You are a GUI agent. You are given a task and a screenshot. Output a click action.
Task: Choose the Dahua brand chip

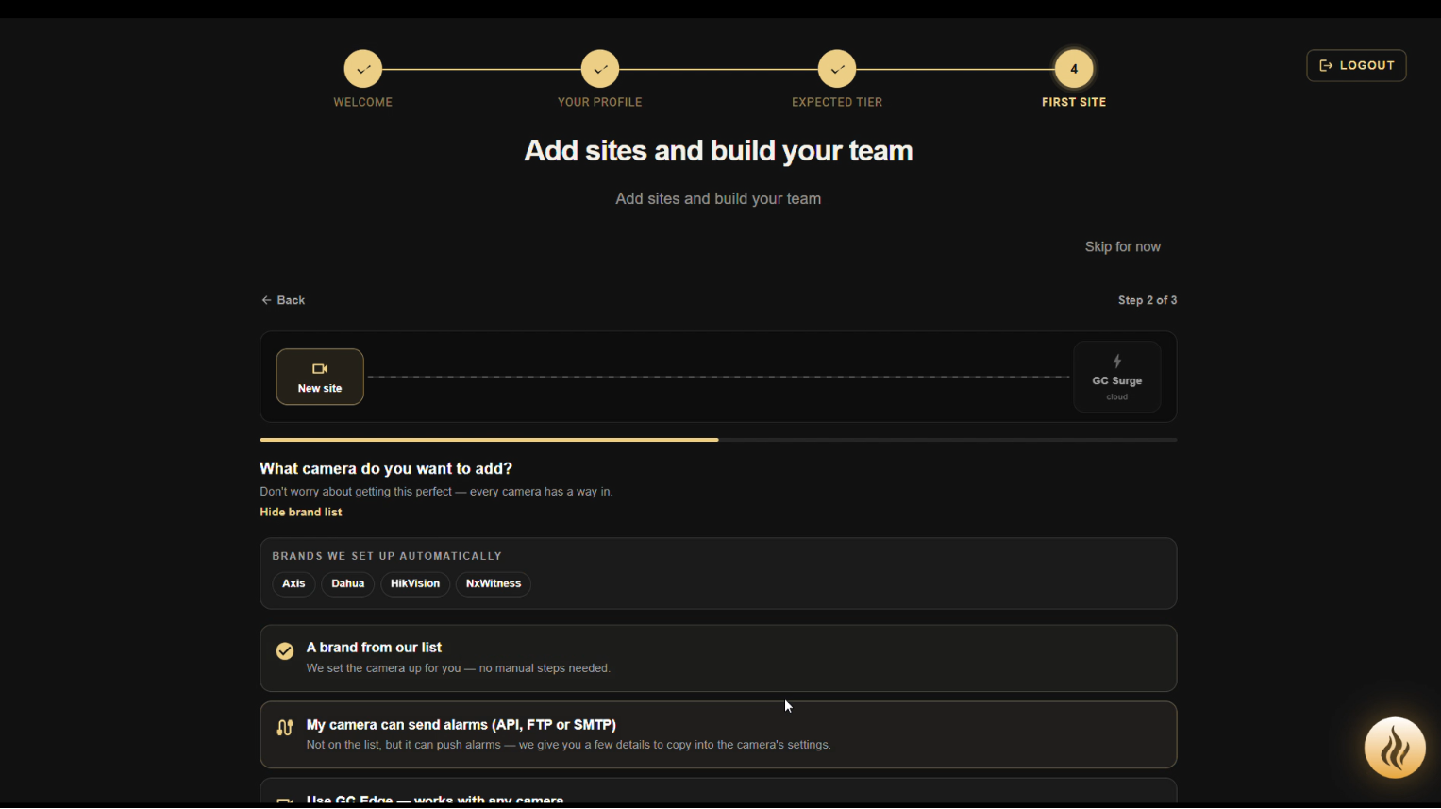click(x=348, y=583)
